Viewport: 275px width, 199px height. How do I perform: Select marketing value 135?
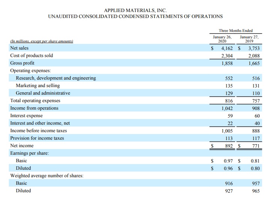tap(229, 86)
